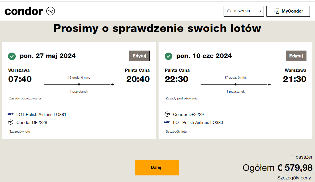
Task: Edit the 27 maj 2024 flight
Action: [x=139, y=56]
